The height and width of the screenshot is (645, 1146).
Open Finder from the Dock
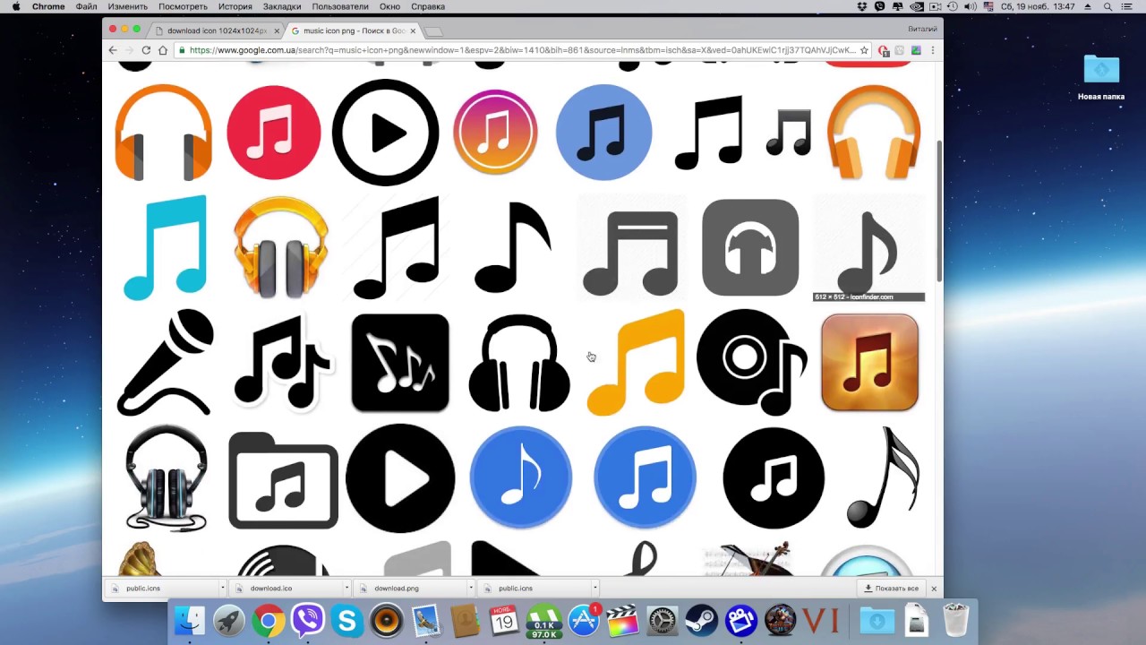pos(190,621)
